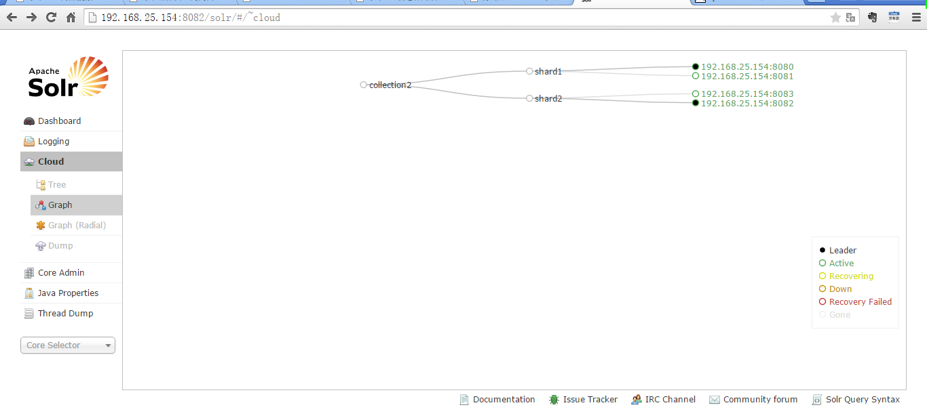The height and width of the screenshot is (420, 927).
Task: Click the Java Properties icon
Action: coord(29,293)
